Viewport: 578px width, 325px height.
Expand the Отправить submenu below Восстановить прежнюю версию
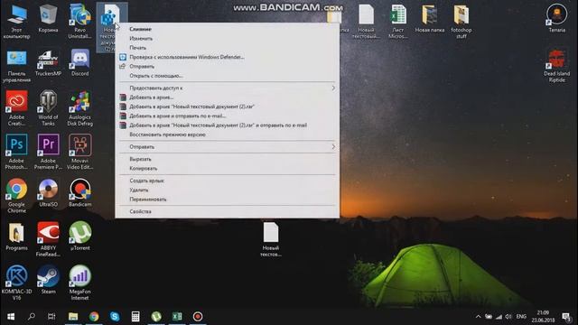coord(227,146)
